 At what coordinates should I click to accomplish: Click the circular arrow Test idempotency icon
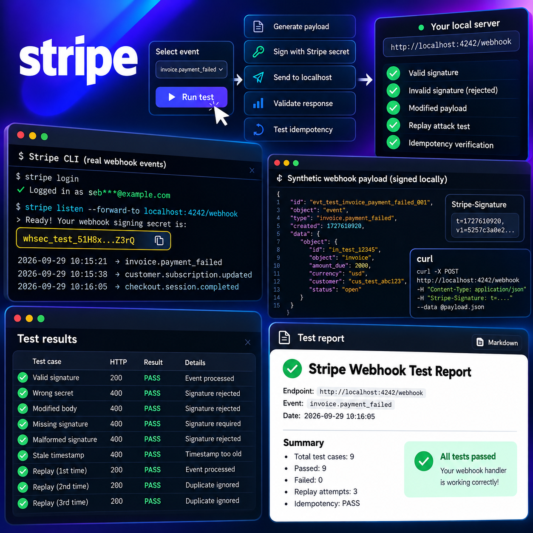tap(258, 129)
